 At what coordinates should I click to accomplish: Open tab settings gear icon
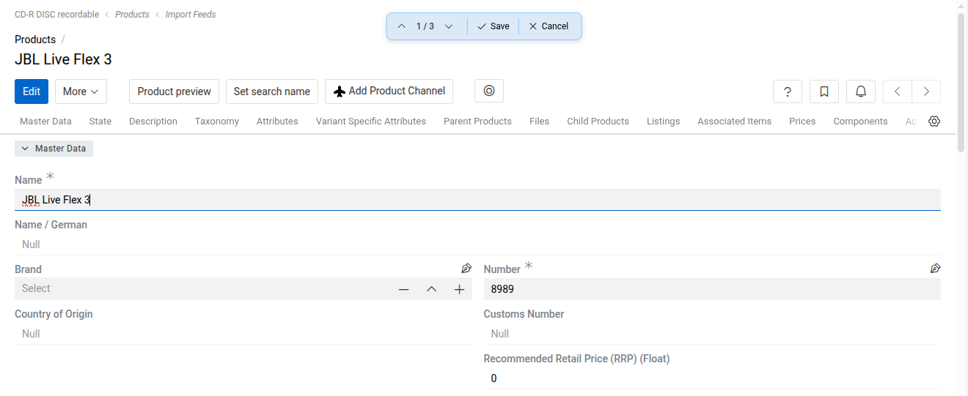coord(934,122)
